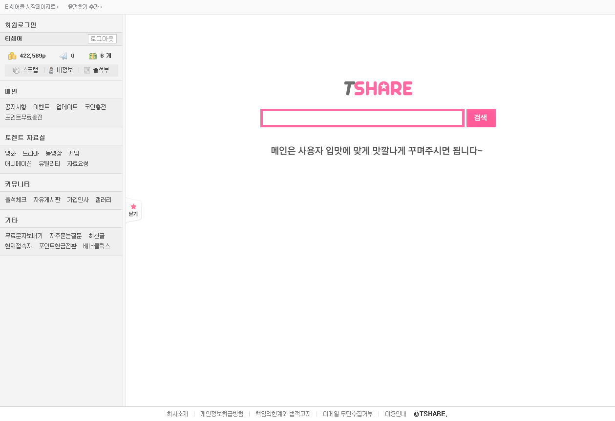Open 공지사항 notices menu item

pyautogui.click(x=16, y=107)
